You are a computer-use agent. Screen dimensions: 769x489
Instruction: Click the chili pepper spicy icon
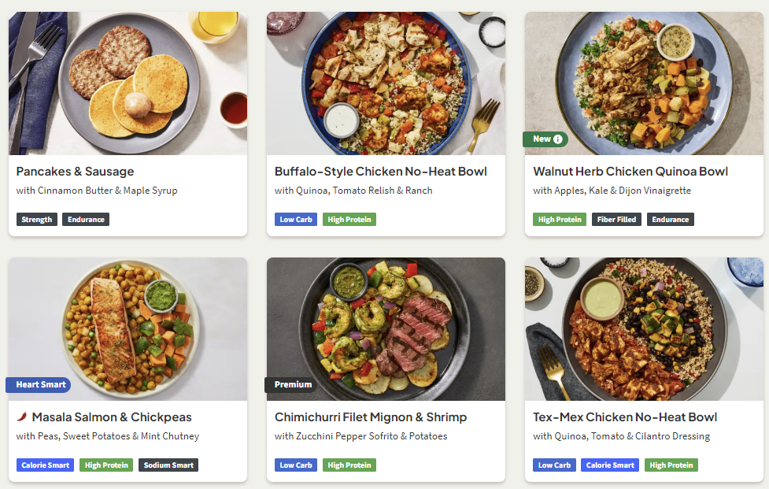coord(21,417)
